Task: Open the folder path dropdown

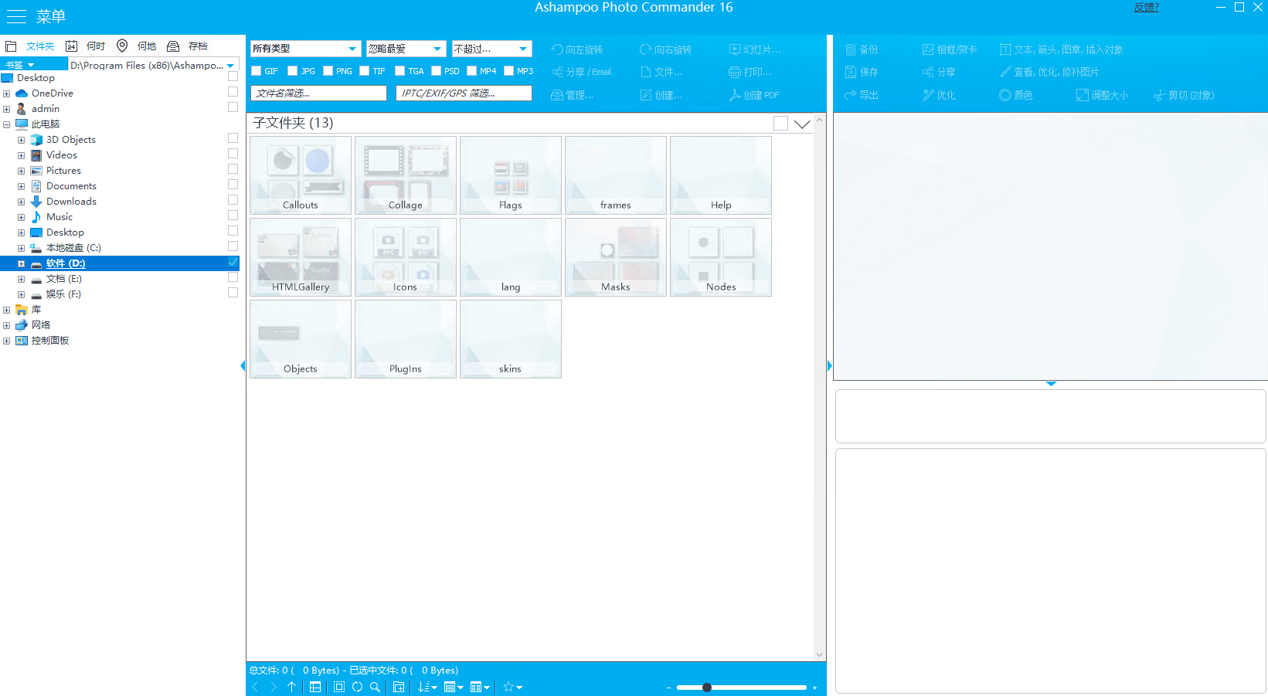Action: pos(230,66)
